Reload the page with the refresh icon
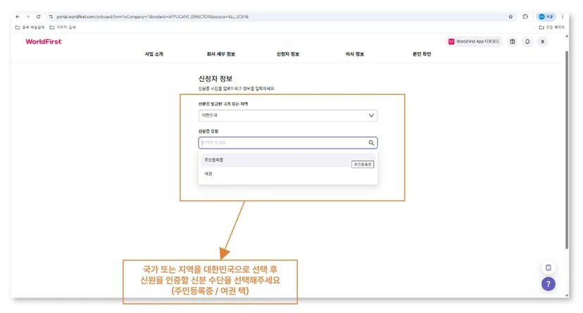The image size is (583, 313). 38,17
